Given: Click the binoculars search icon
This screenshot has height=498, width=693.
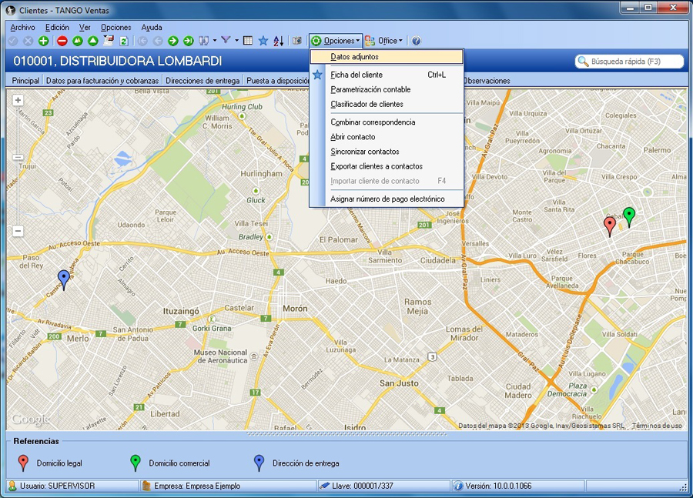Looking at the screenshot, I should point(204,41).
